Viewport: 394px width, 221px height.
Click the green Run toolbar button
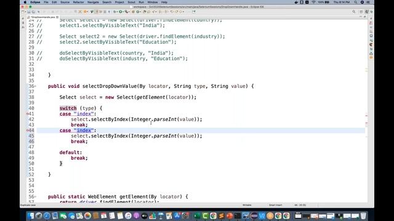[121, 12]
